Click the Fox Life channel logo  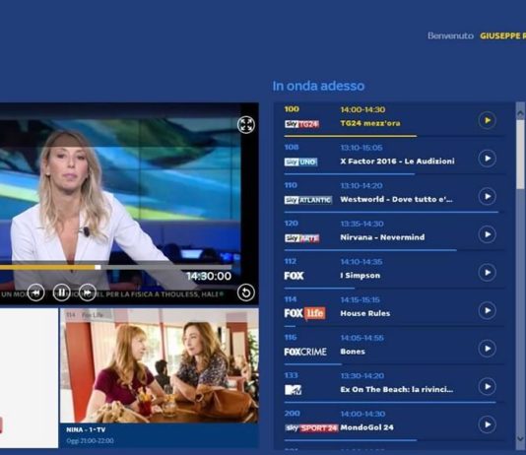[304, 313]
